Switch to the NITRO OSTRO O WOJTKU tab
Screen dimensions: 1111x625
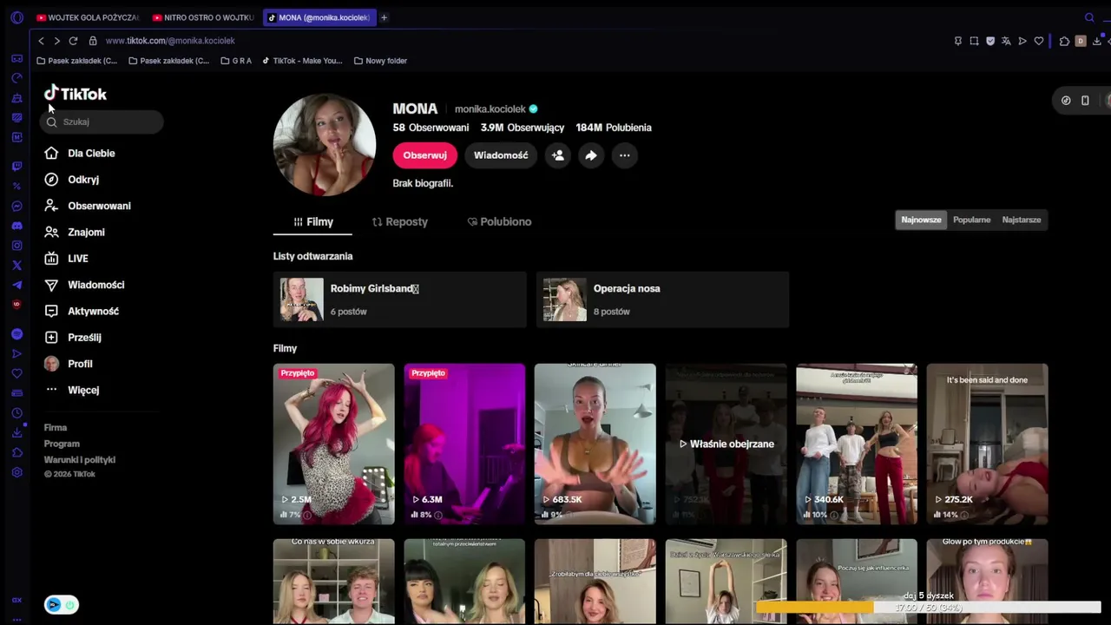coord(203,17)
